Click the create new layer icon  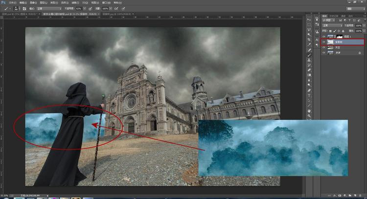coord(355,196)
